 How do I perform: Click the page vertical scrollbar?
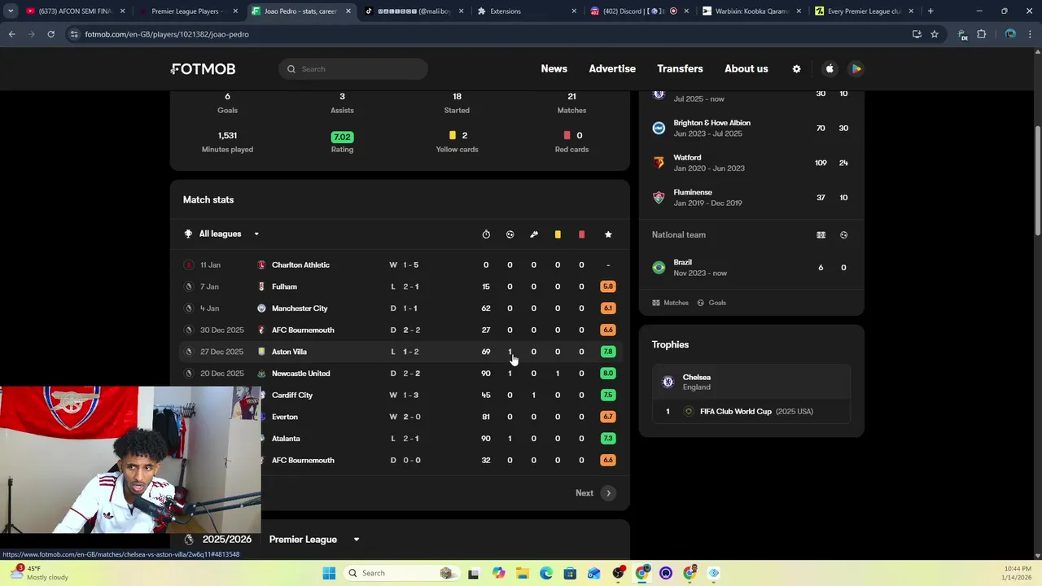pos(1037,179)
